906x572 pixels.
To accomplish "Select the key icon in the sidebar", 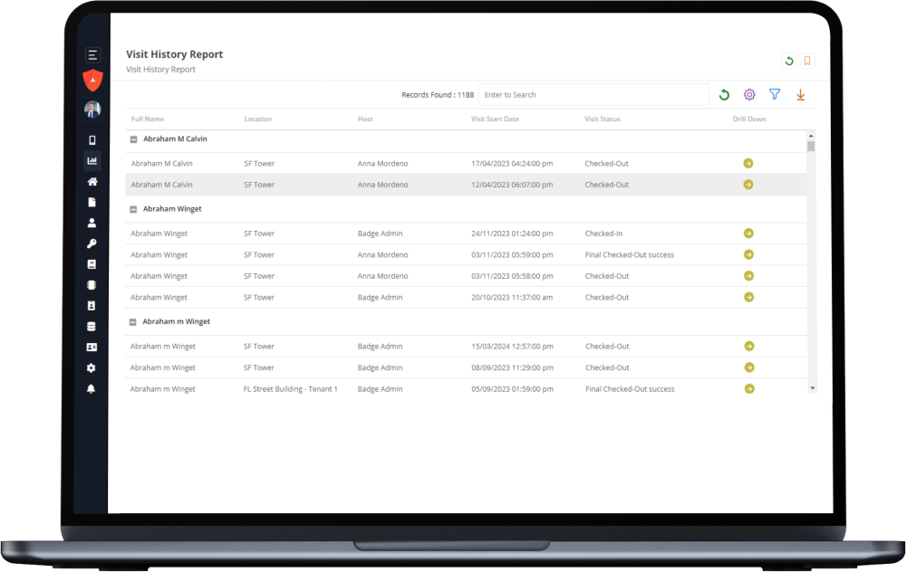I will point(92,243).
